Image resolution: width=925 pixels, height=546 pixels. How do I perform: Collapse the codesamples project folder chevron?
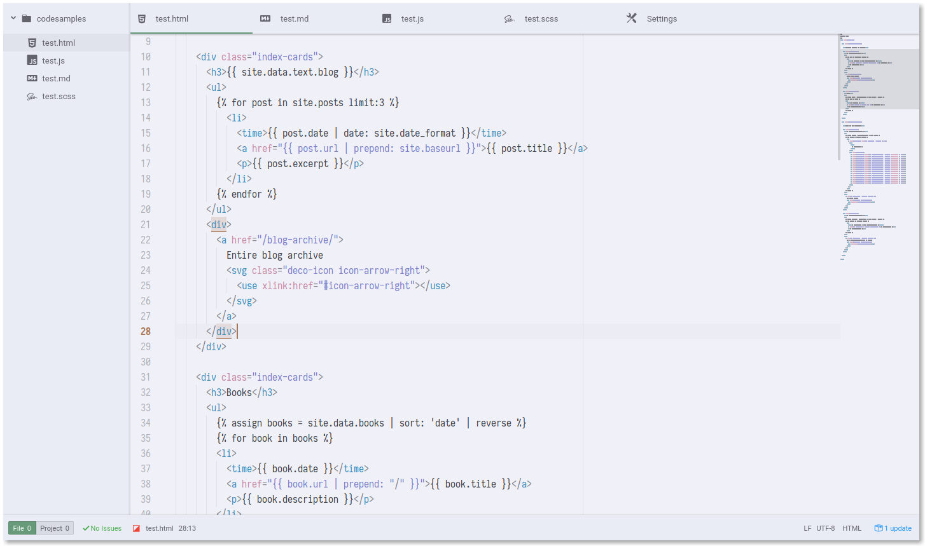(13, 18)
